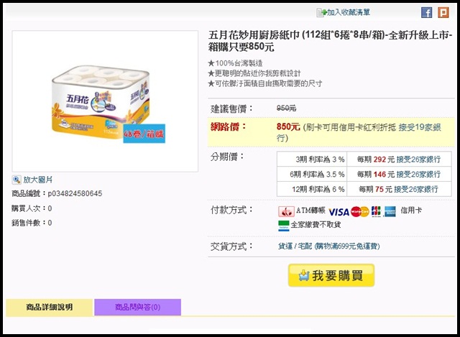Click the FamilyMart payment icon
Image resolution: width=460 pixels, height=337 pixels.
pos(284,226)
